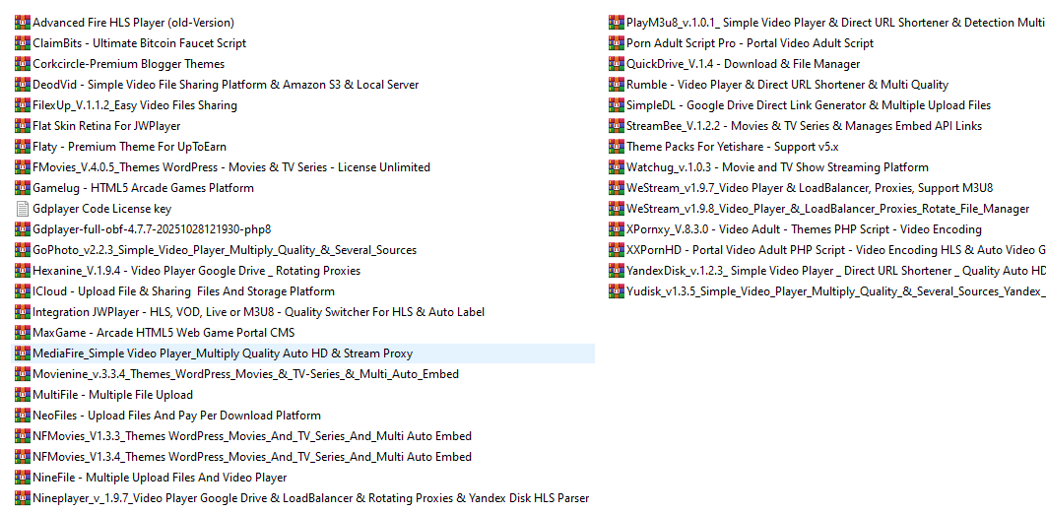This screenshot has width=1046, height=513.
Task: Click the archive icon beside NFMovies_V1.3.4
Action: click(23, 457)
